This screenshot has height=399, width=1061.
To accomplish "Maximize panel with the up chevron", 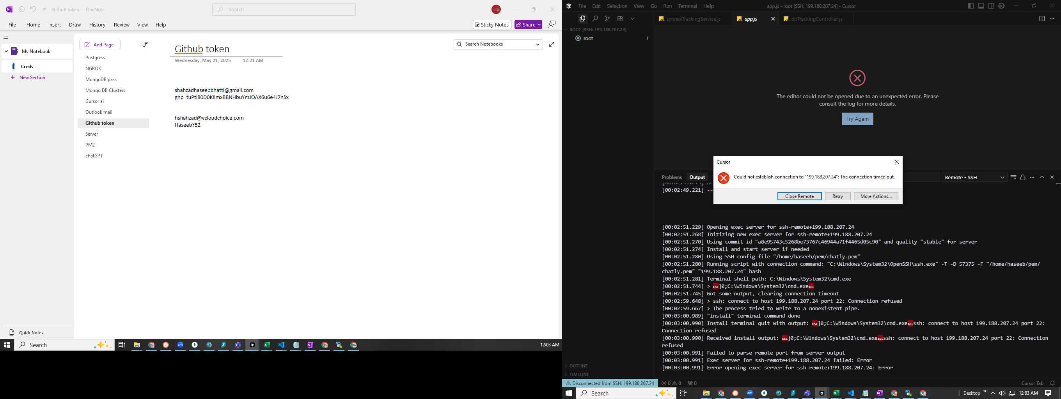I will [1042, 177].
